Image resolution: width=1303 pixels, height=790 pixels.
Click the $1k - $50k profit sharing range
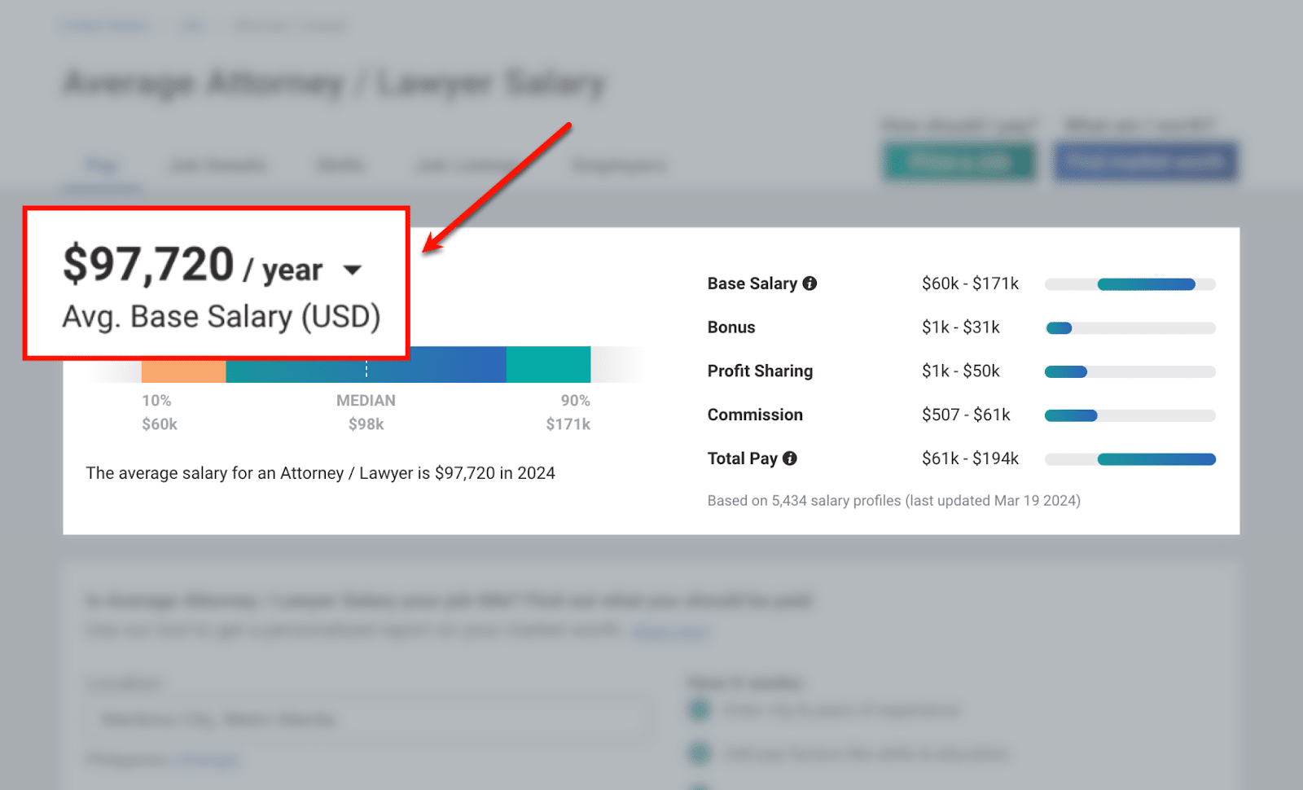tap(960, 371)
